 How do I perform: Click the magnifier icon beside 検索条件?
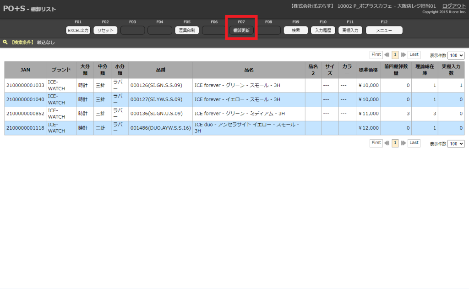tap(5, 42)
